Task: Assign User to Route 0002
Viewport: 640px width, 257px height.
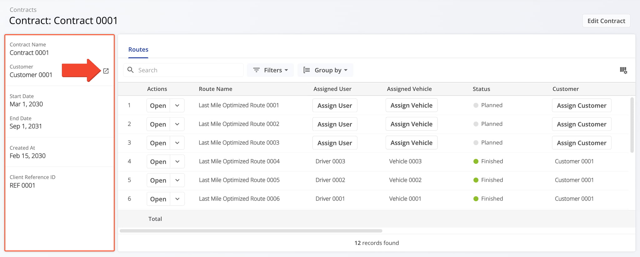Action: [334, 124]
